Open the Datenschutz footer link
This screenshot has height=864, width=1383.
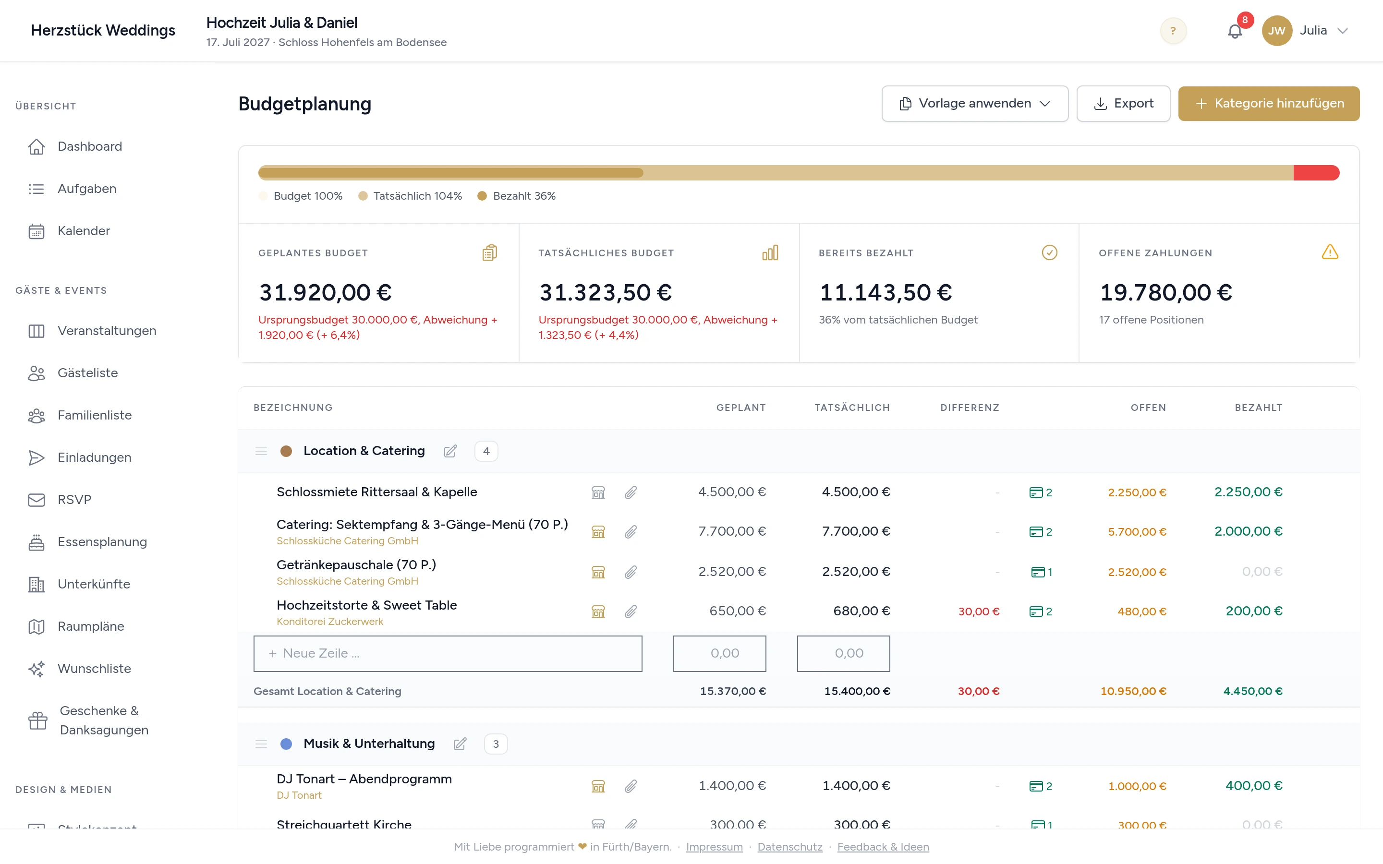790,846
